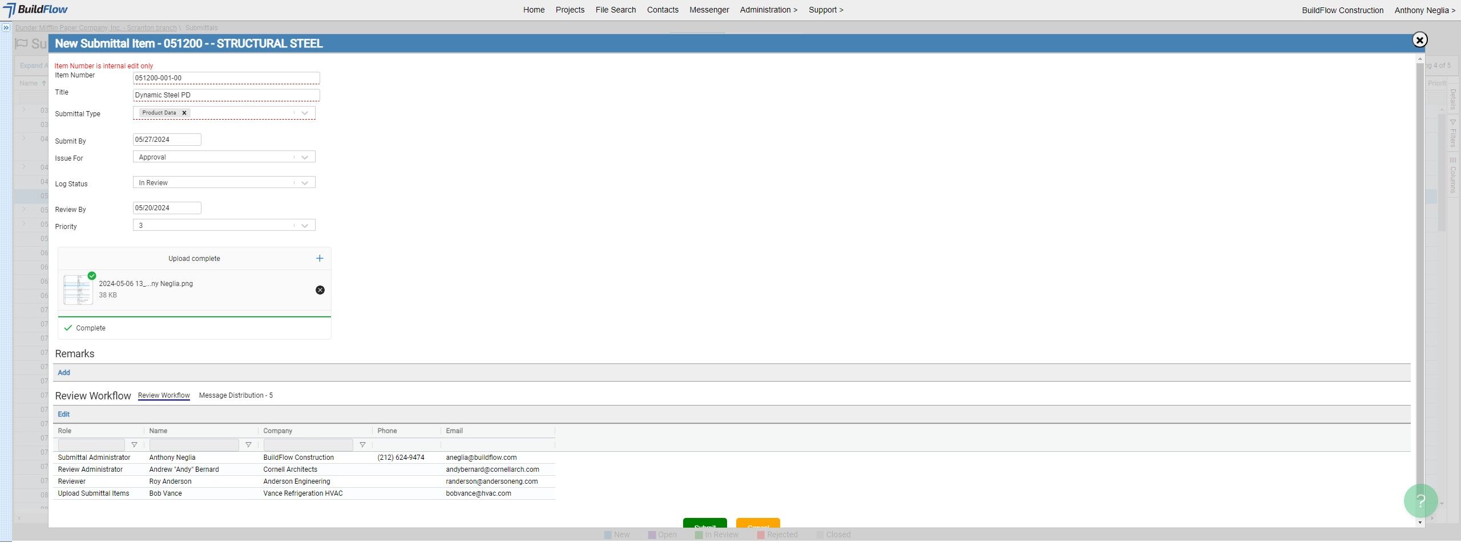1461x543 pixels.
Task: Open the Filters side panel tab
Action: click(1453, 134)
